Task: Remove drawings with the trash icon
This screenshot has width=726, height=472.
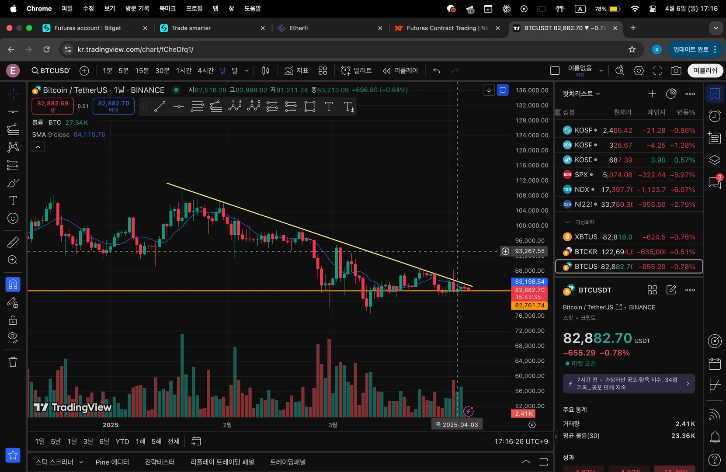Action: click(13, 362)
